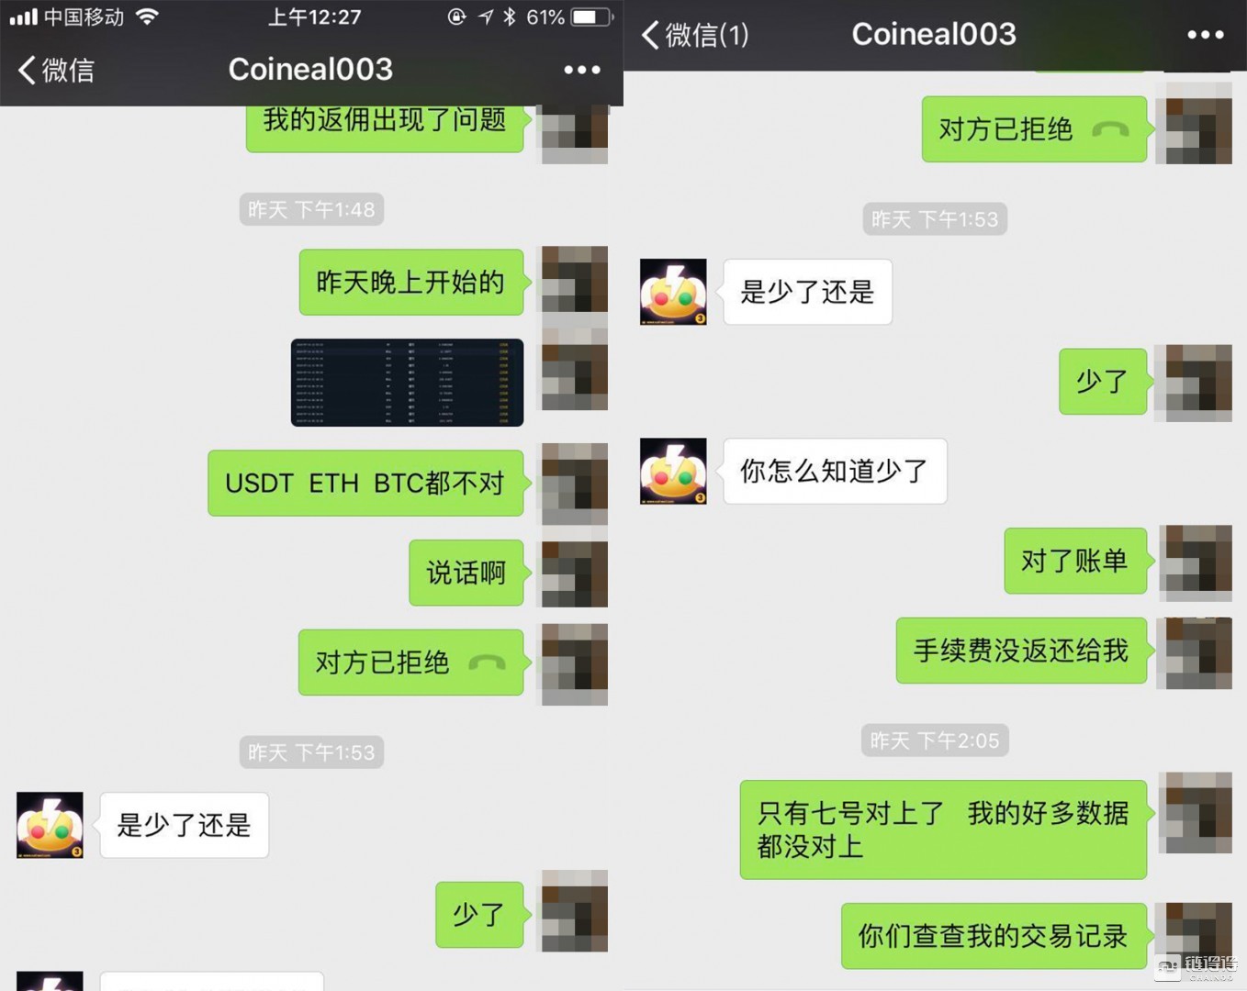The image size is (1247, 991).
Task: Tap the 只有七号对上了 long message bubble
Action: point(943,830)
